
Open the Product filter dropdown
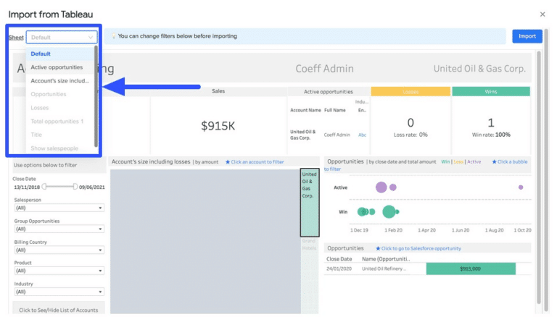59,271
